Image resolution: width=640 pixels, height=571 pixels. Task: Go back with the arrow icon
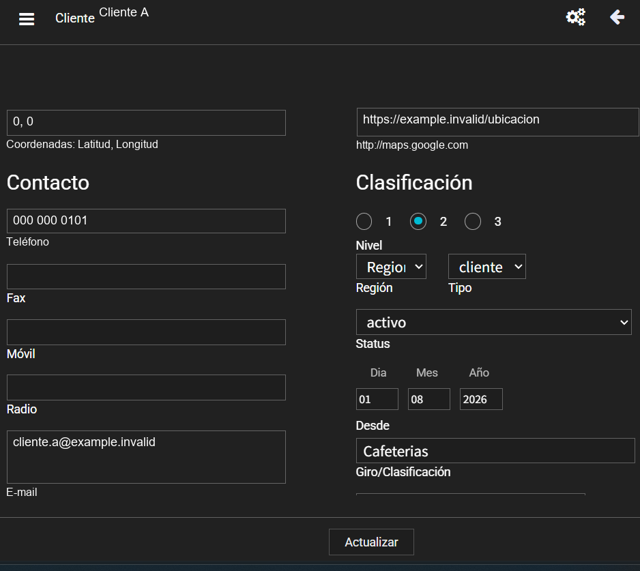pyautogui.click(x=617, y=17)
